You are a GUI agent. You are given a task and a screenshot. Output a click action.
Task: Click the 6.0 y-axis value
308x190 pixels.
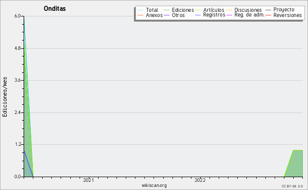[17, 16]
